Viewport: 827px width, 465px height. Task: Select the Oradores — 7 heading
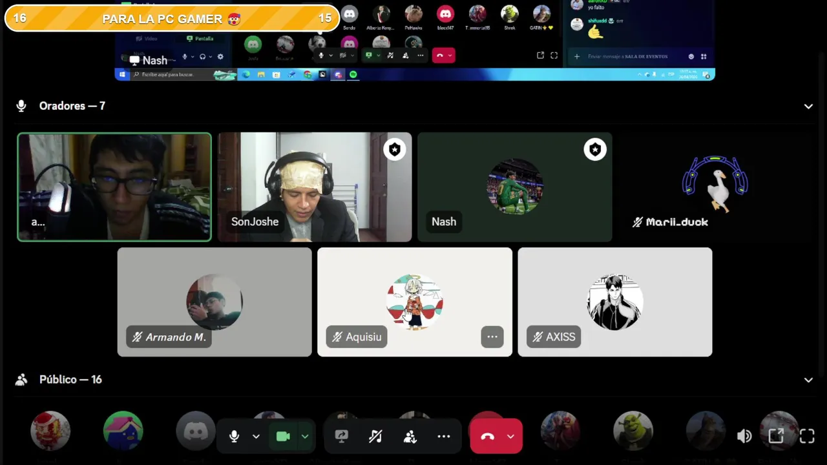click(72, 106)
